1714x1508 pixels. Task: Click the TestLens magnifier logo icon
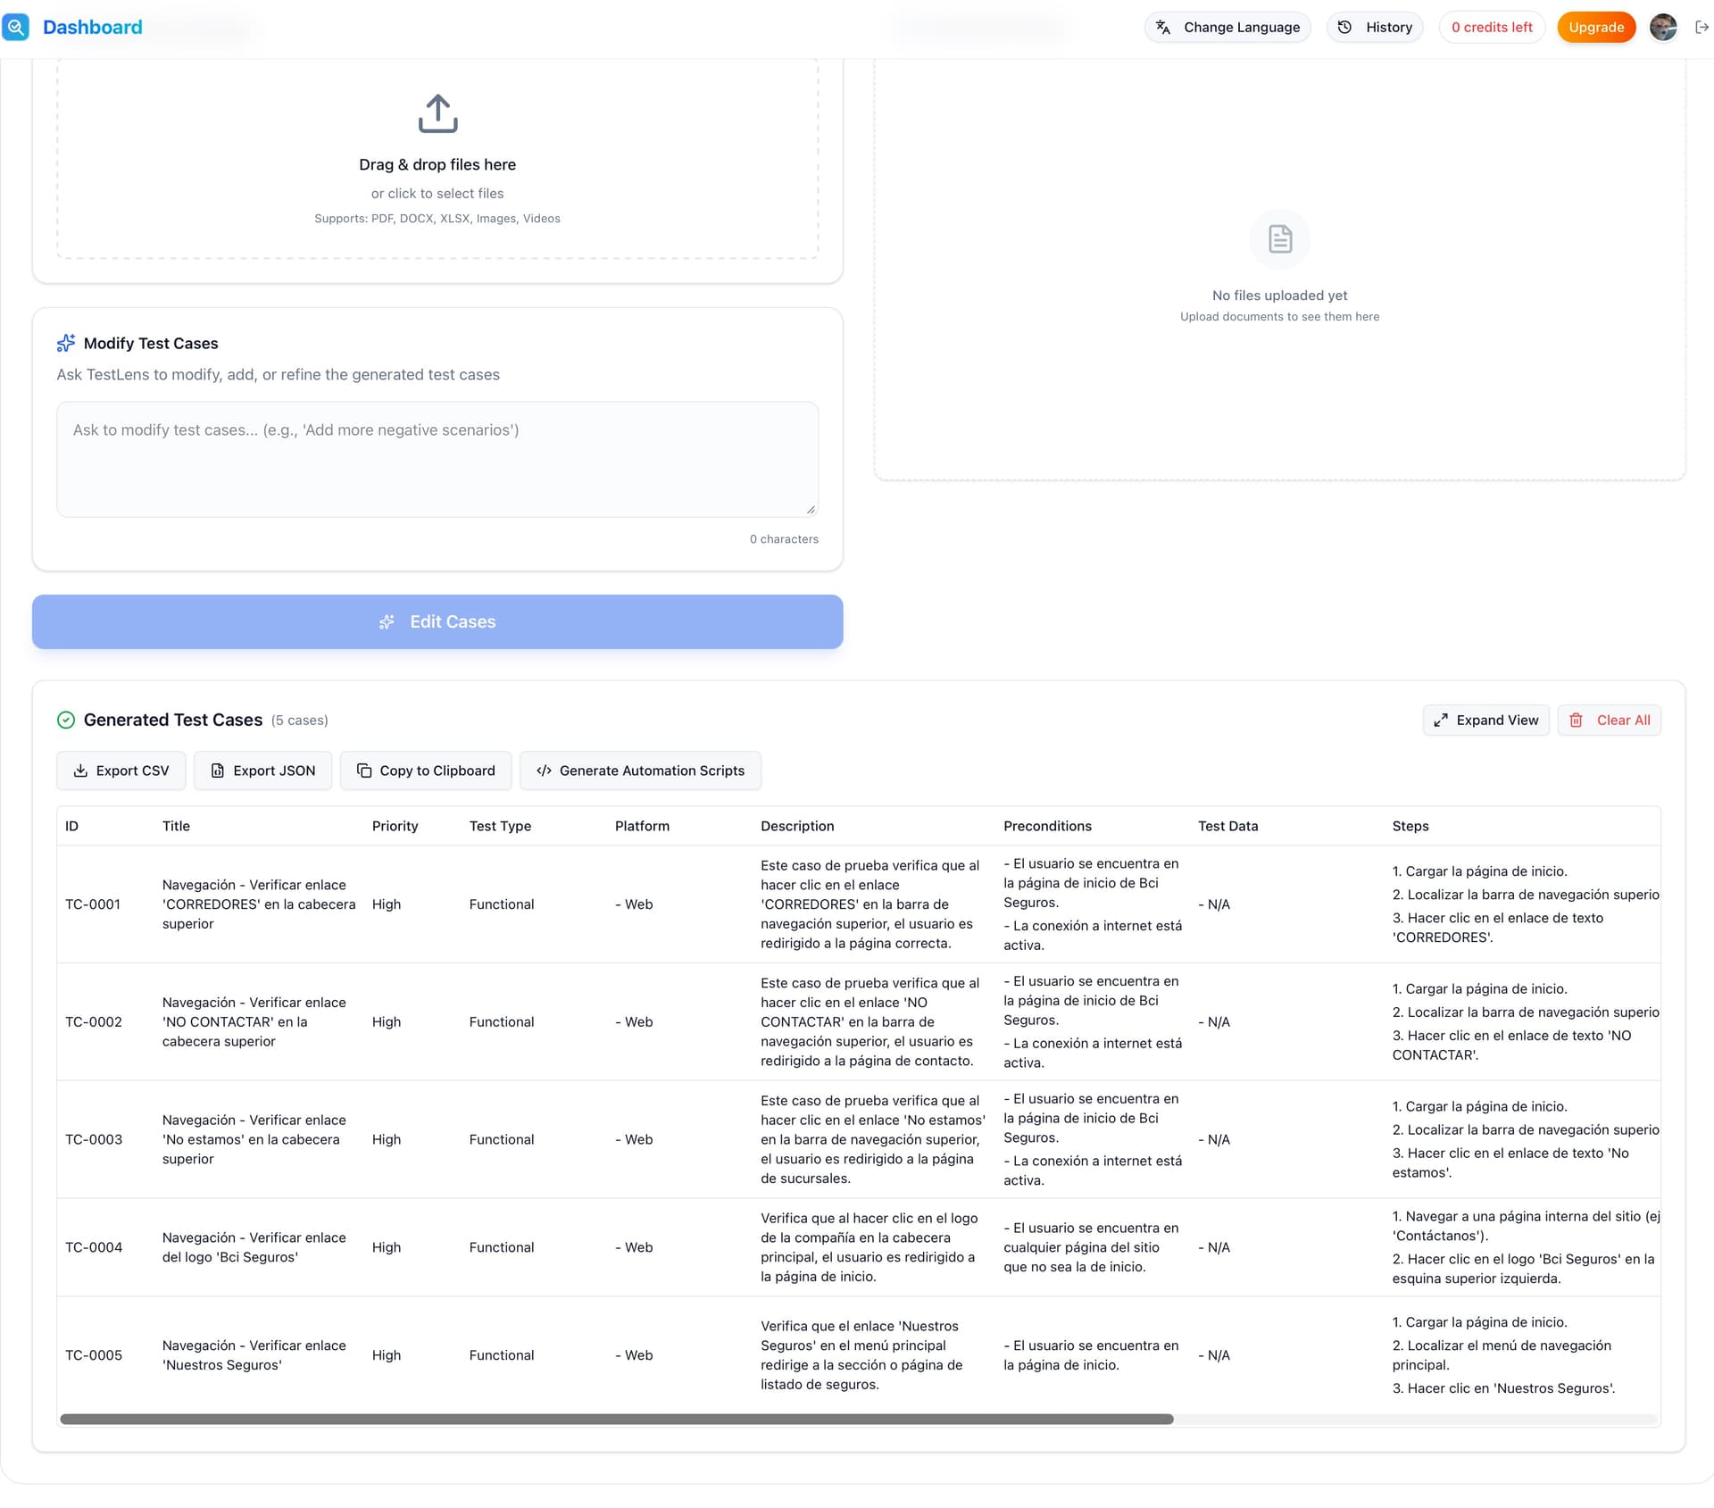tap(16, 27)
